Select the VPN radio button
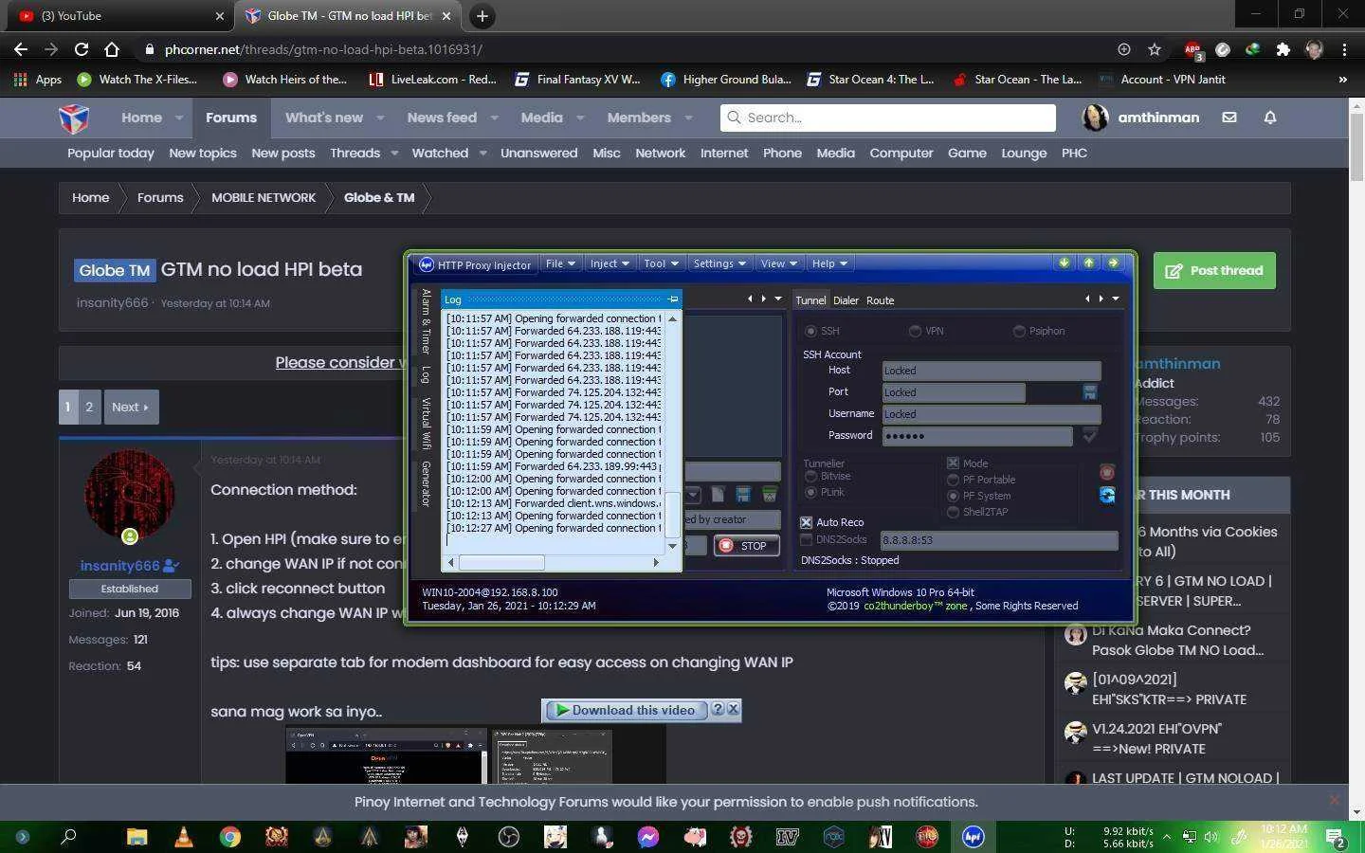This screenshot has height=853, width=1365. (x=915, y=331)
